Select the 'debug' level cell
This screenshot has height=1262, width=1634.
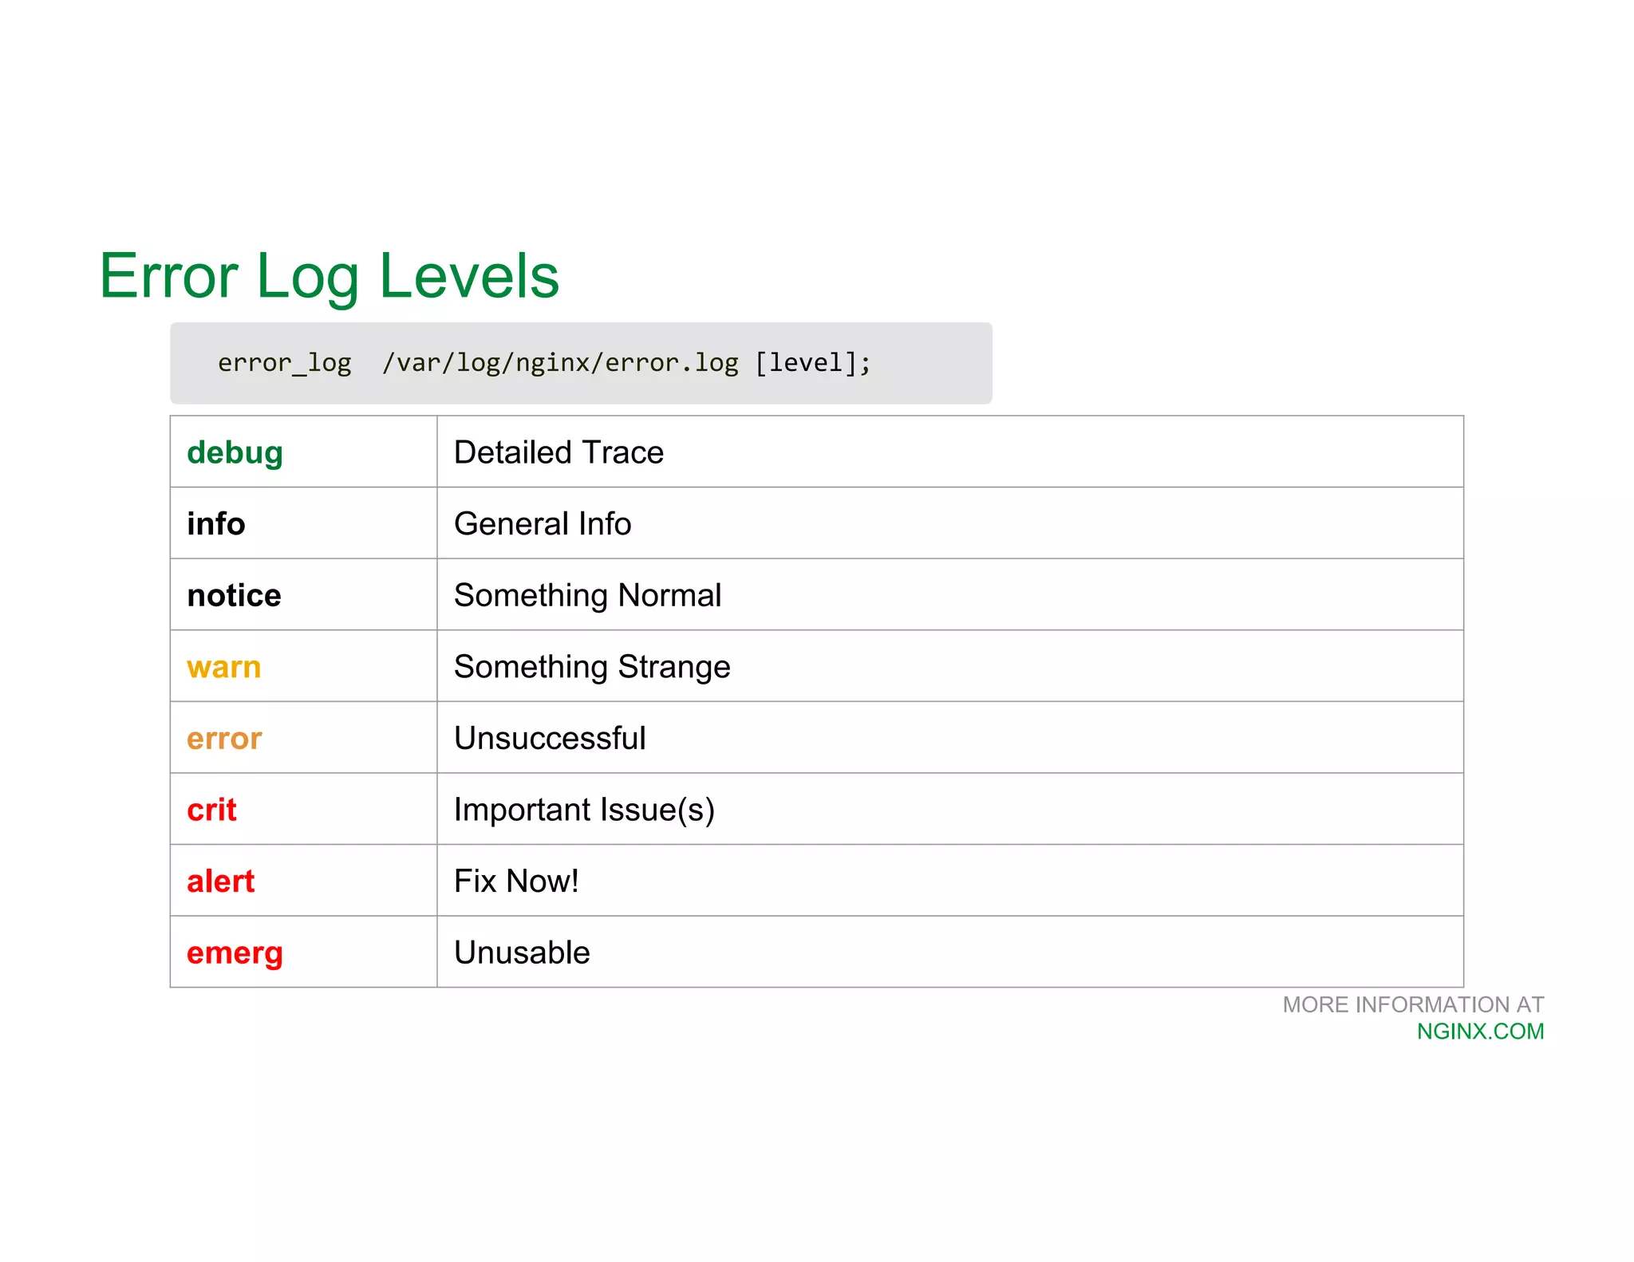[303, 452]
